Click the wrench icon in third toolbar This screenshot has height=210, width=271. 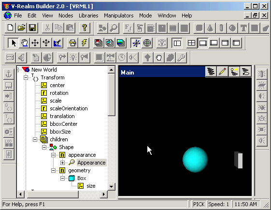(x=181, y=58)
